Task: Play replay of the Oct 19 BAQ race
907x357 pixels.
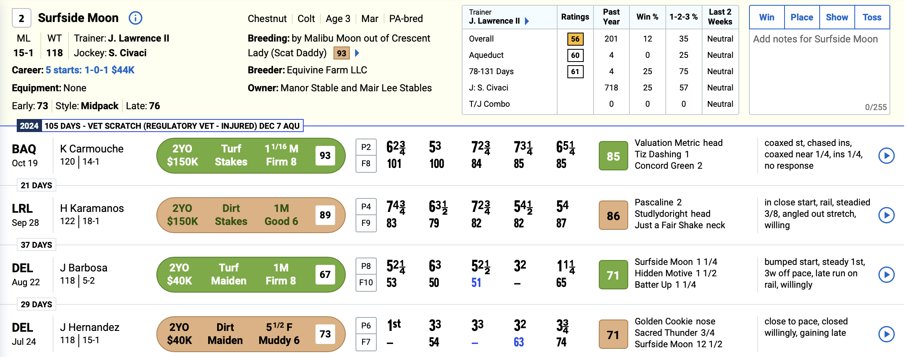Action: (x=887, y=155)
